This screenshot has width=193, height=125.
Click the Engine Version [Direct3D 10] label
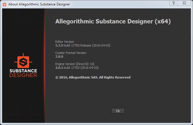(75, 64)
